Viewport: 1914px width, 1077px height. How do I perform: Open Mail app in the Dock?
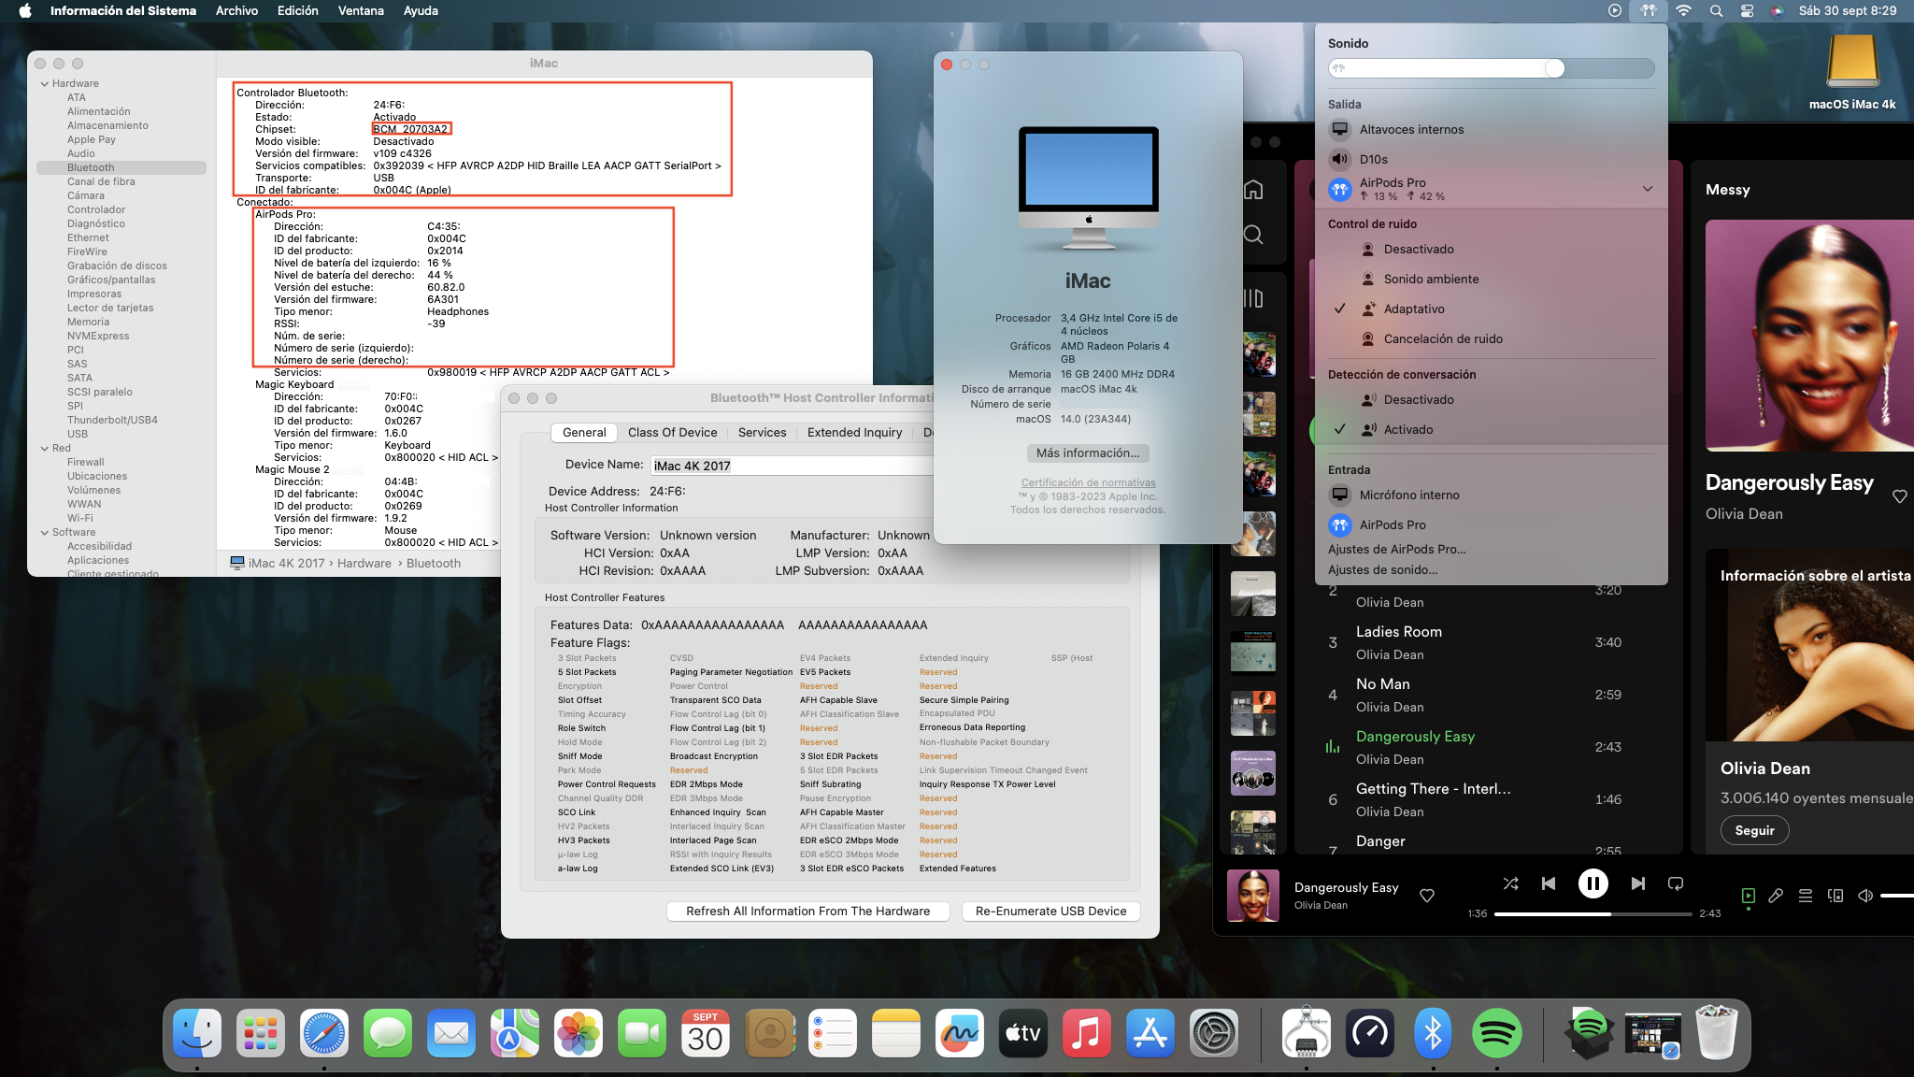tap(451, 1033)
